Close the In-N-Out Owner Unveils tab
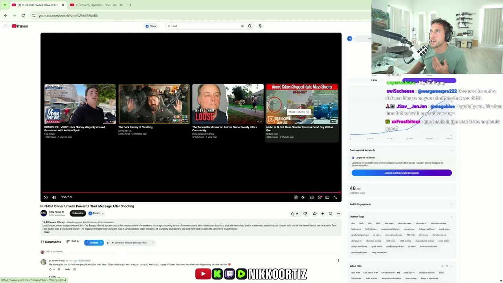The width and height of the screenshot is (503, 283). point(62,5)
